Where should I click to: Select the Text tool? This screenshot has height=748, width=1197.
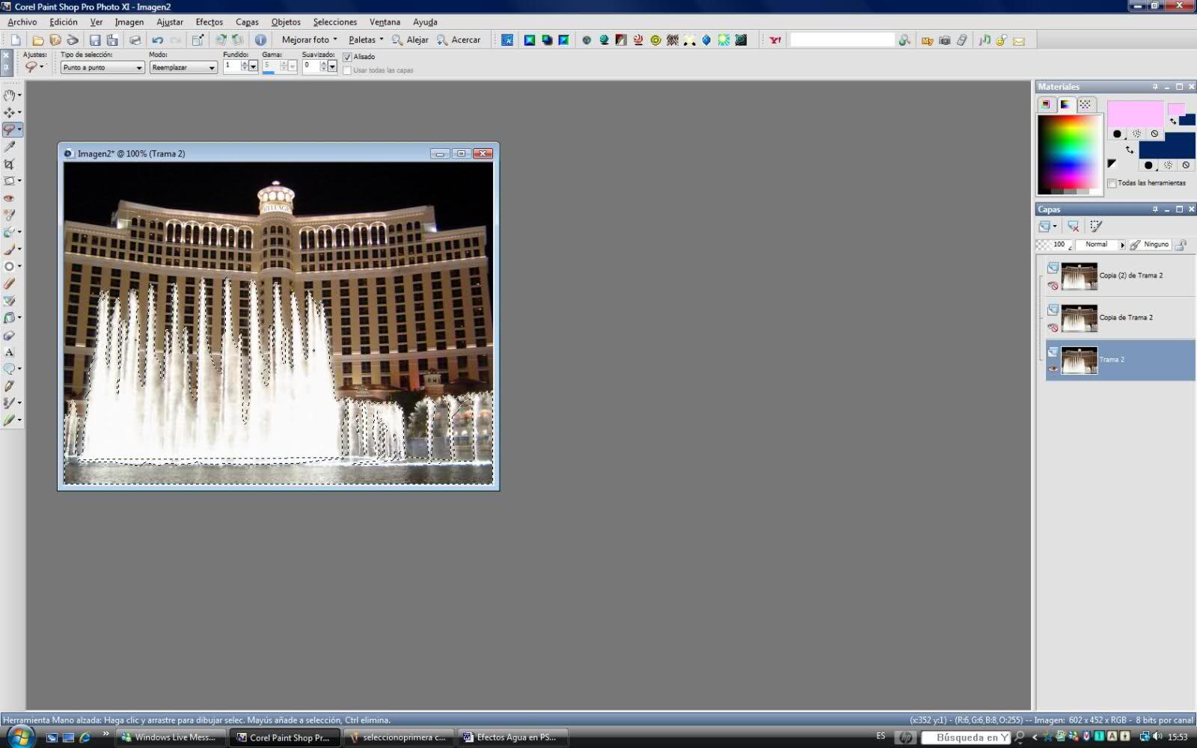(x=10, y=352)
